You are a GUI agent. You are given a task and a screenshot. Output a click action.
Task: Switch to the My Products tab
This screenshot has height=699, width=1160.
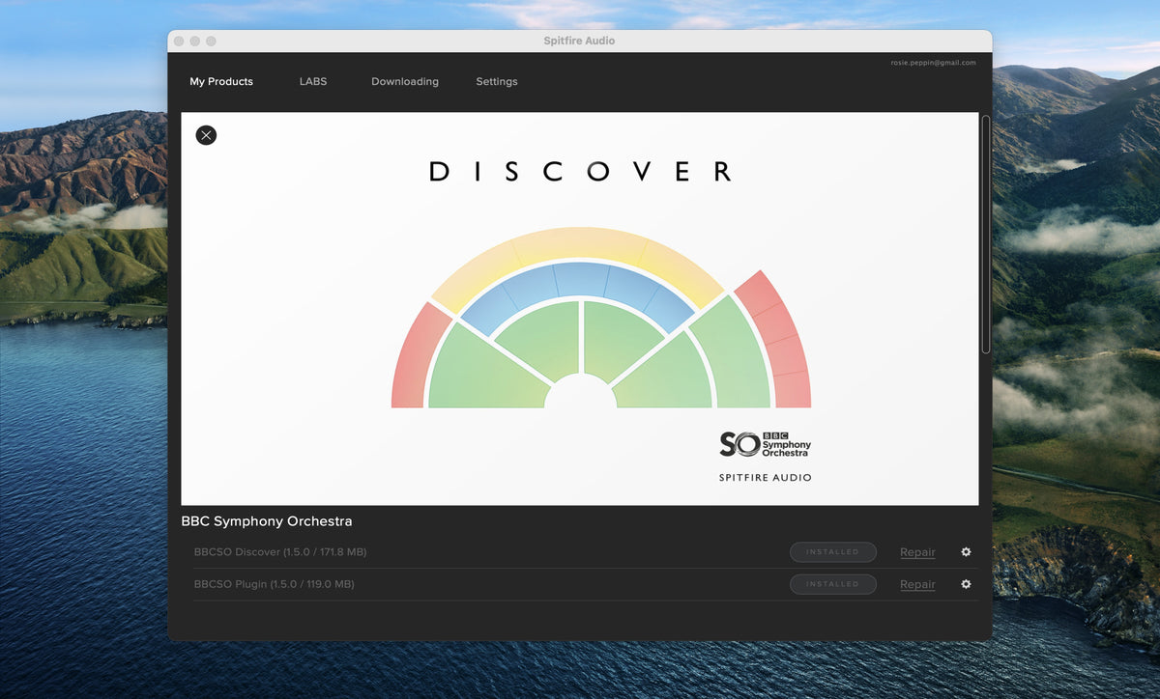221,82
